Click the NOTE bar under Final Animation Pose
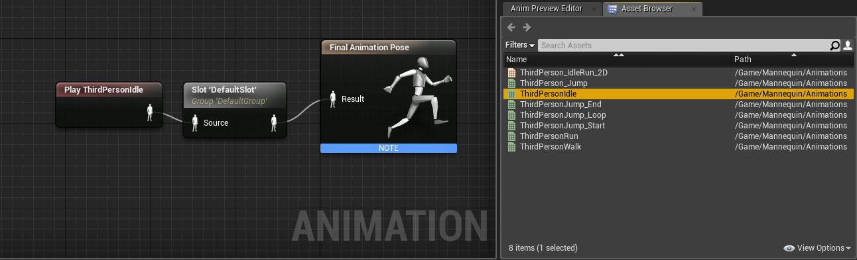857x260 pixels. tap(389, 148)
